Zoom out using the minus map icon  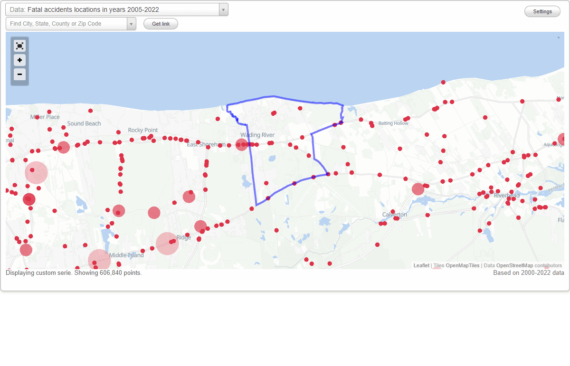click(19, 75)
